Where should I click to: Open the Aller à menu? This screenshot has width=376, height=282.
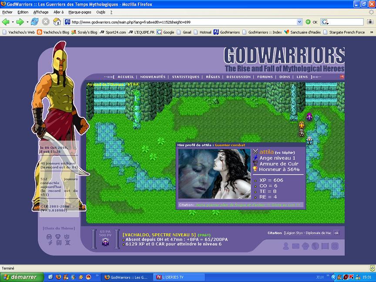[x=58, y=12]
